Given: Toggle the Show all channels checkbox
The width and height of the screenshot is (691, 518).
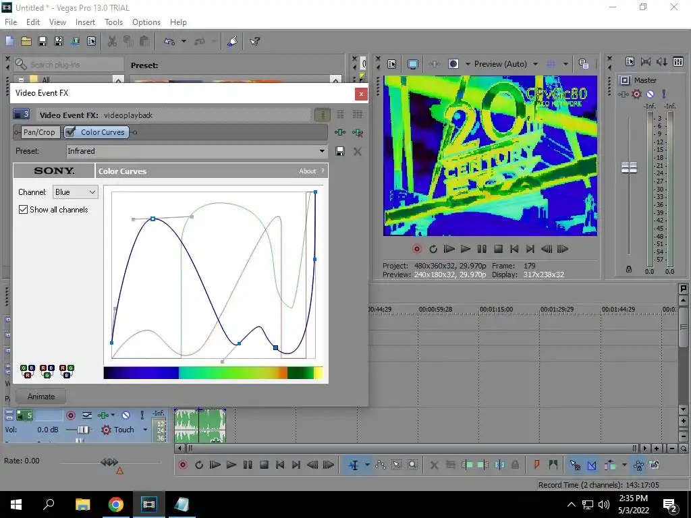Looking at the screenshot, I should click(x=24, y=210).
